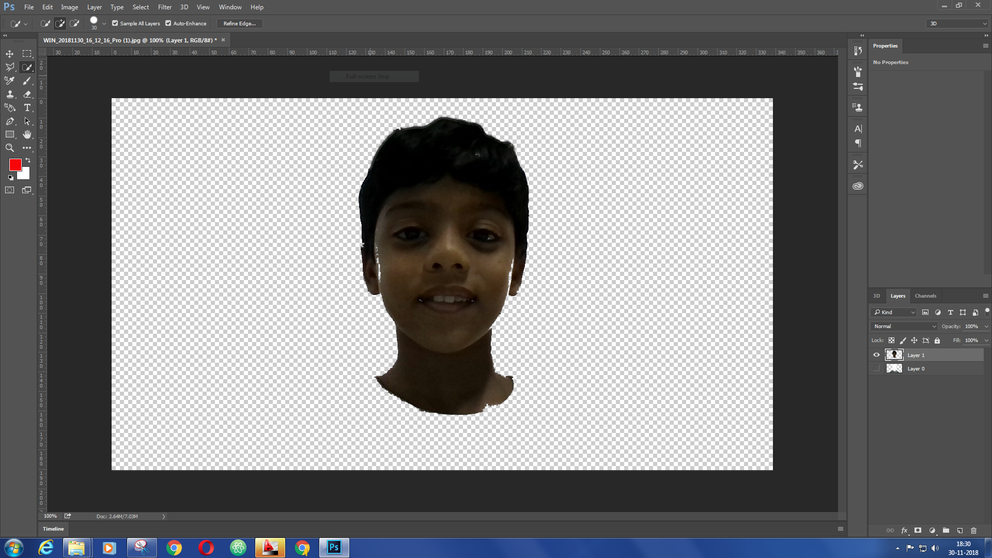Switch to the 3D panel tab

[x=876, y=296]
